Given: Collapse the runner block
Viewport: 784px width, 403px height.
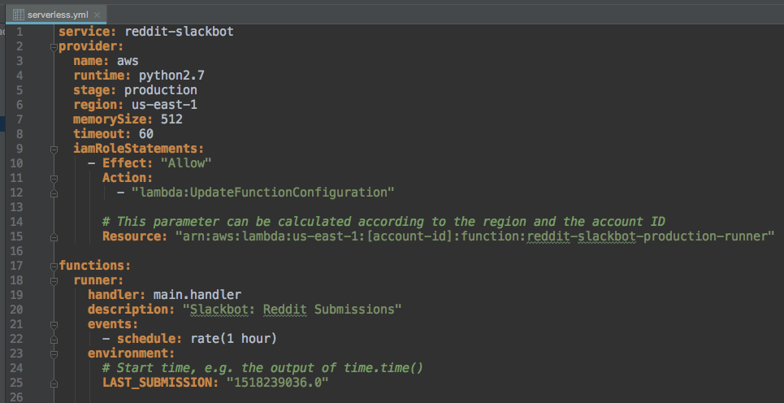Looking at the screenshot, I should (54, 280).
